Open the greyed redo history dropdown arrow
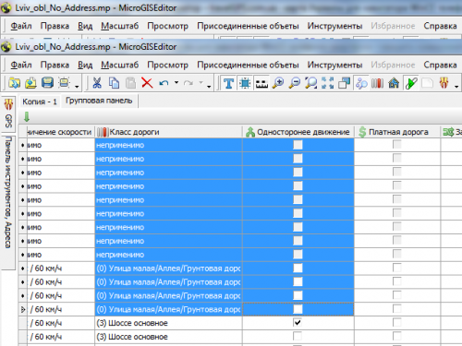Viewport: 462px width, 346px height. (201, 83)
